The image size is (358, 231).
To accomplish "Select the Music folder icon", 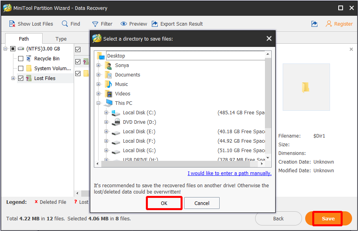I will pos(109,84).
